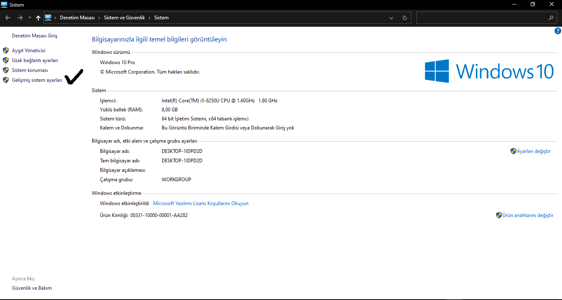Screen dimensions: 562x300
Task: Refresh the Sistem page
Action: (404, 18)
